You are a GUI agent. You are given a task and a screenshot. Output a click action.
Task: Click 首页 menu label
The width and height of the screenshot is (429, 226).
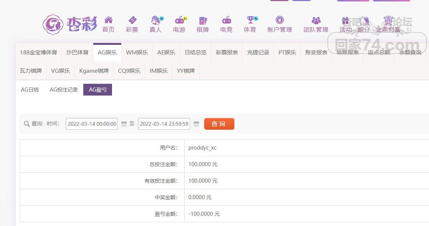tap(108, 29)
